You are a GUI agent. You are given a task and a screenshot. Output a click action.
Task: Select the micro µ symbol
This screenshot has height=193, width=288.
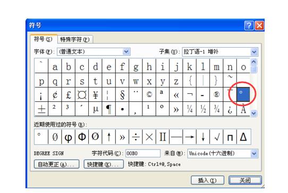[x=95, y=109]
